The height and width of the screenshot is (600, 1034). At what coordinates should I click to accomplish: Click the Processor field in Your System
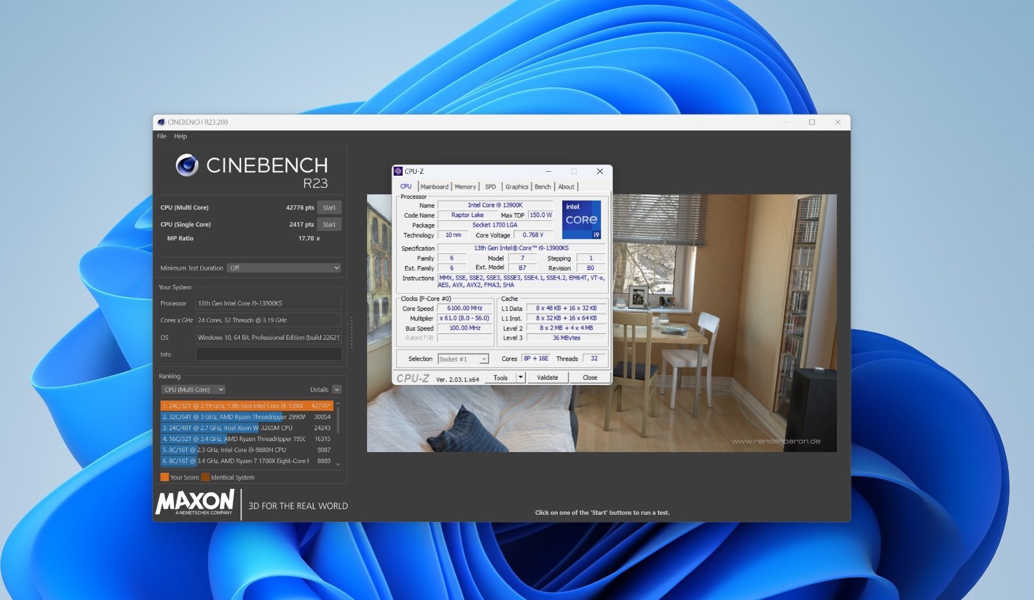[269, 303]
